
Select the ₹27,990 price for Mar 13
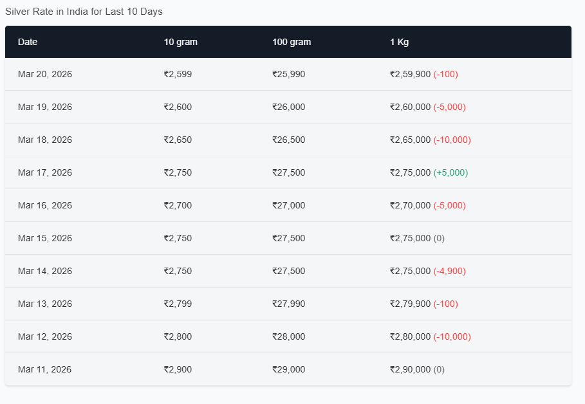tap(288, 304)
